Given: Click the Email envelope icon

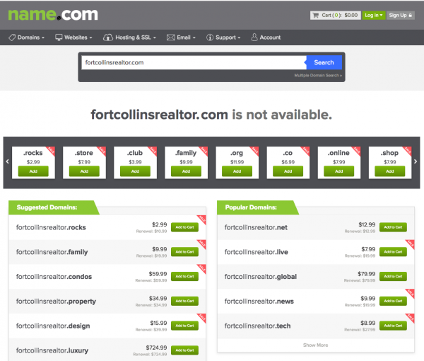Looking at the screenshot, I should click(170, 38).
